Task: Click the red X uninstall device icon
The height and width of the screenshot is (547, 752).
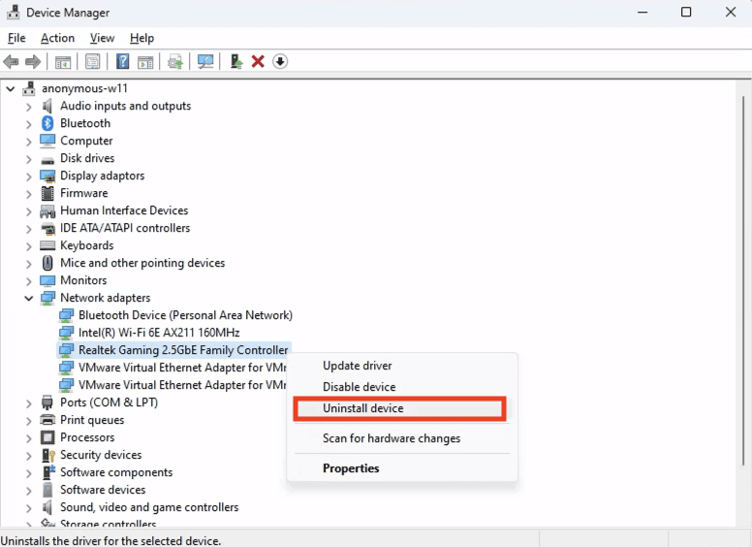Action: click(258, 62)
